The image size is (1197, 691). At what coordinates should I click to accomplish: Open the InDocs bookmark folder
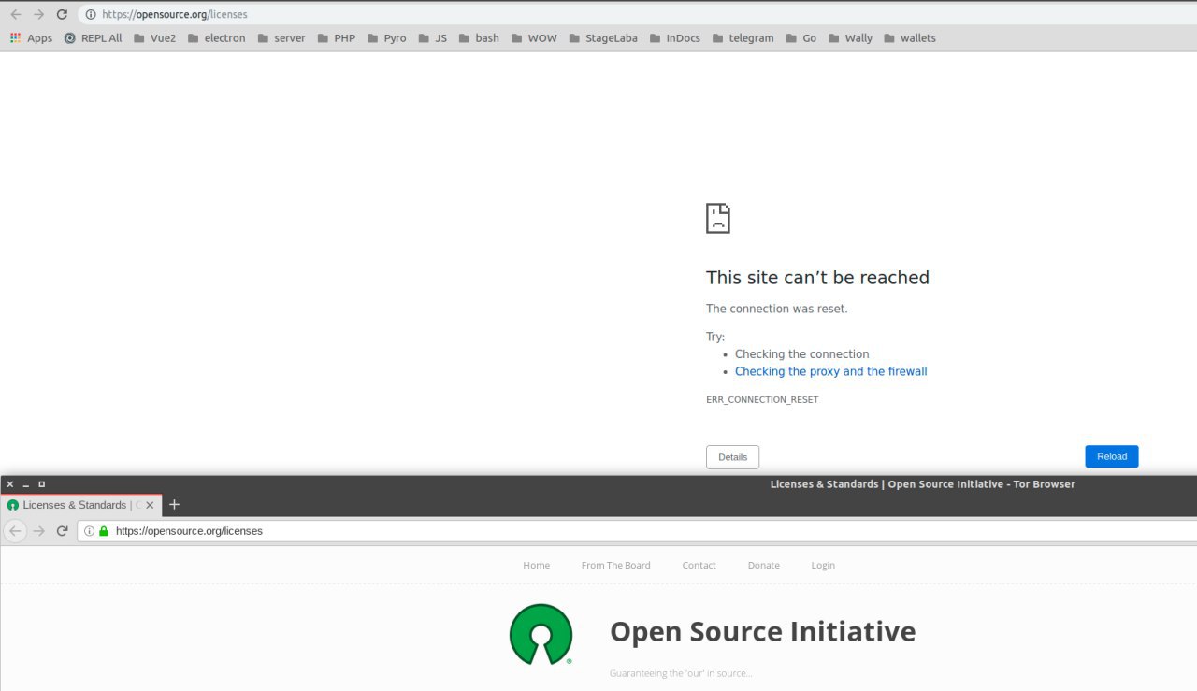tap(674, 38)
